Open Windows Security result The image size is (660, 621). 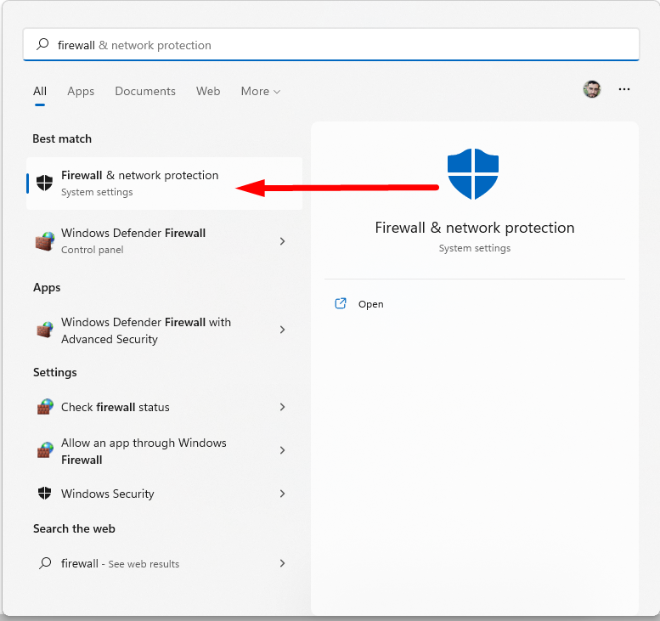[164, 494]
